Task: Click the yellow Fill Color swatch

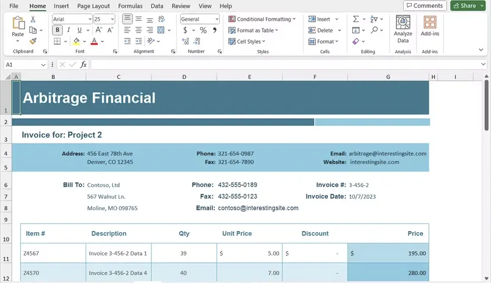Action: click(x=76, y=42)
